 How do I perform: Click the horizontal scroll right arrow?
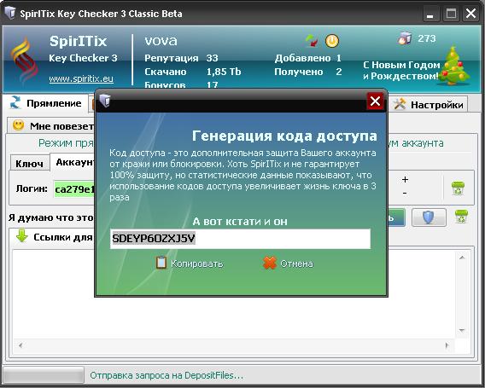coord(447,345)
